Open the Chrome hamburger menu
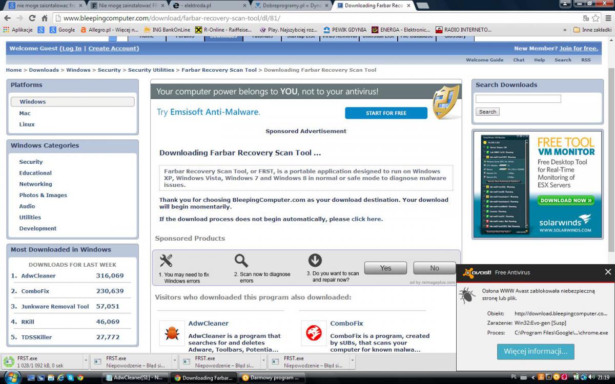 pos(607,18)
